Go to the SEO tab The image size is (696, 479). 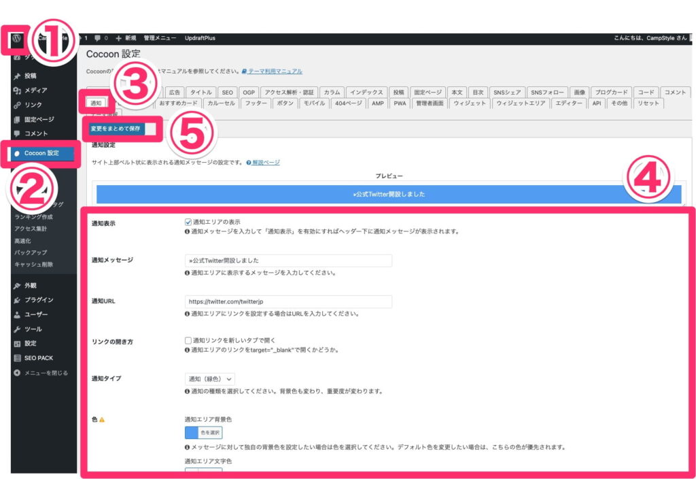point(227,93)
